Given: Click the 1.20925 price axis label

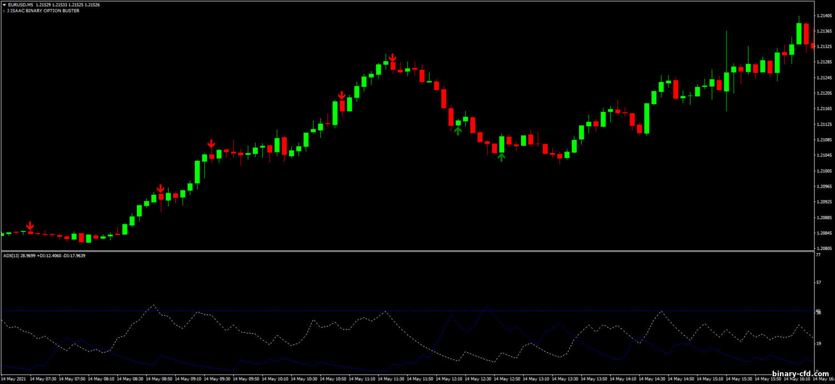Looking at the screenshot, I should [824, 202].
